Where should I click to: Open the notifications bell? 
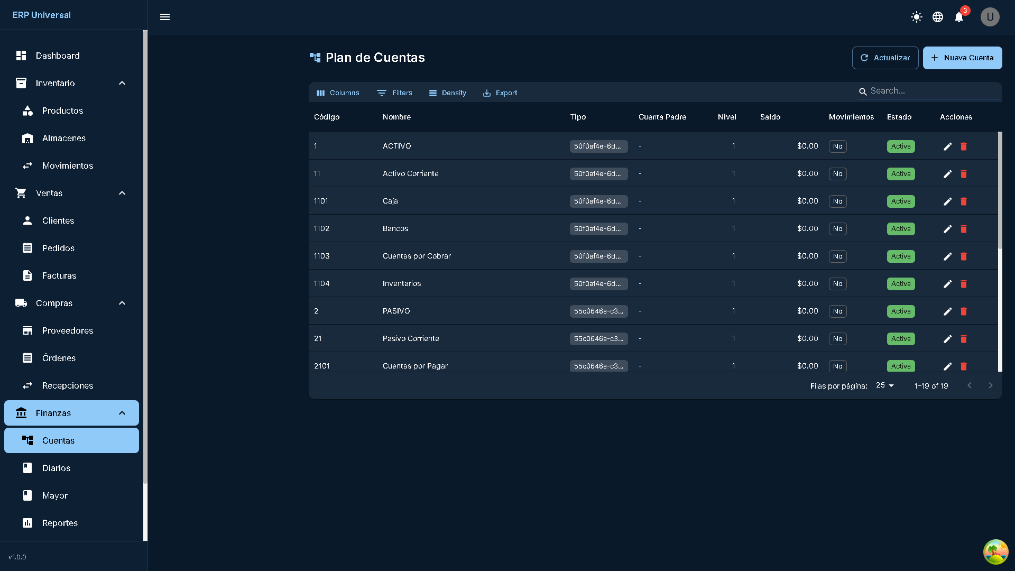959,17
